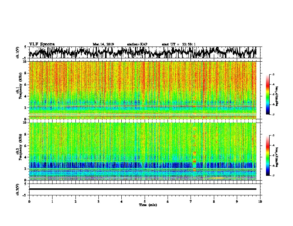Click time axis tick label "9"
This screenshot has height=226, width=293.
237,202
